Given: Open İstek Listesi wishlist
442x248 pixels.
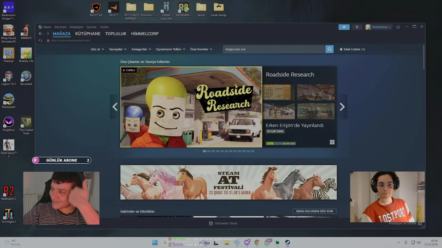Looking at the screenshot, I should (352, 49).
